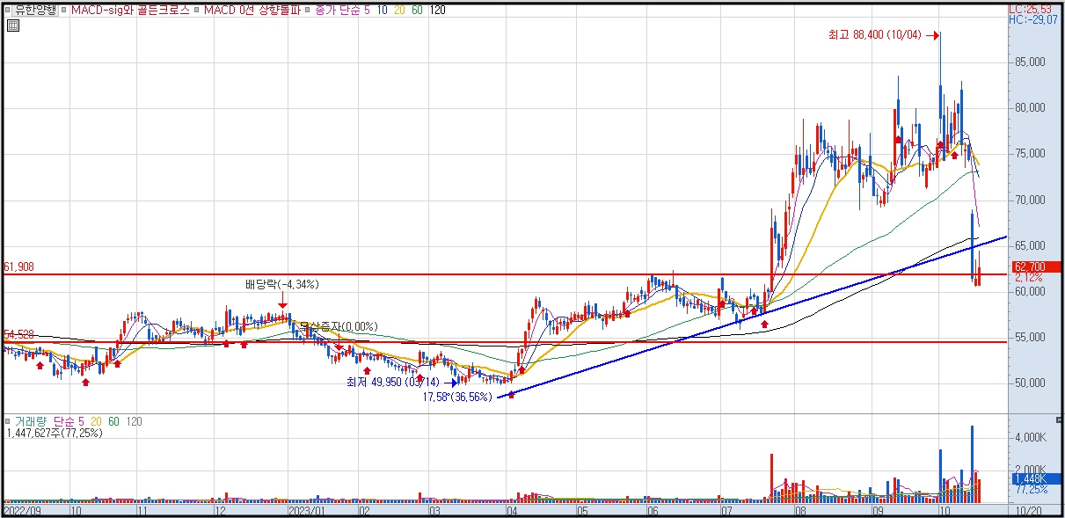Click the 최저 49,950 low annotation
Screen dimensions: 1065x518
[x=392, y=382]
